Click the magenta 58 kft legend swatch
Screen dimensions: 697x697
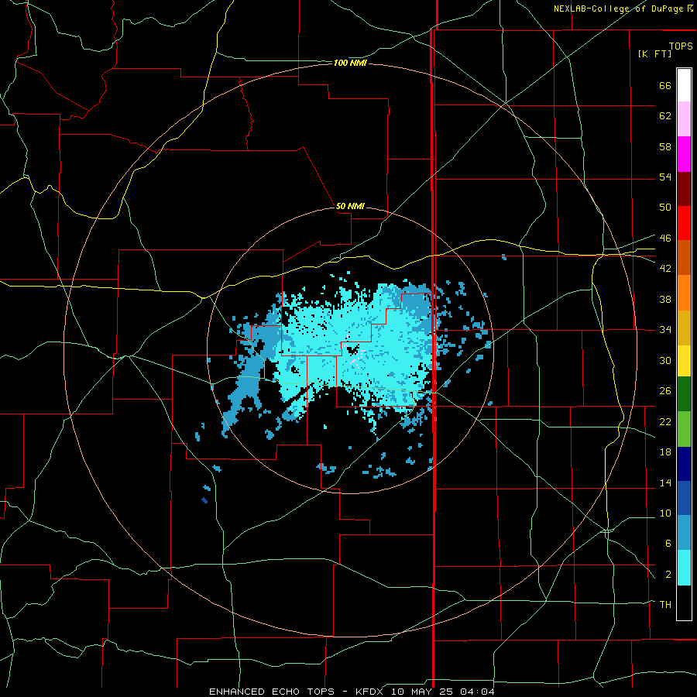684,154
